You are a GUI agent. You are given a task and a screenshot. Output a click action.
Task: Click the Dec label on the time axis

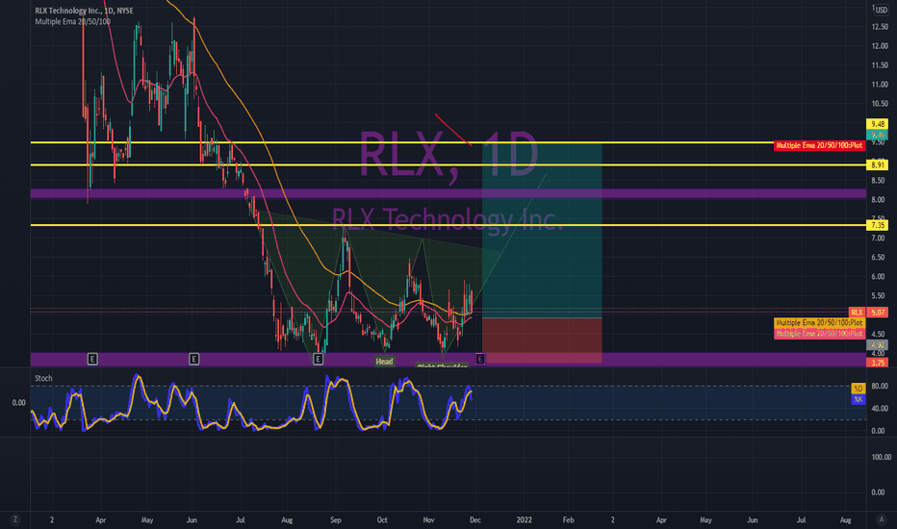point(474,519)
